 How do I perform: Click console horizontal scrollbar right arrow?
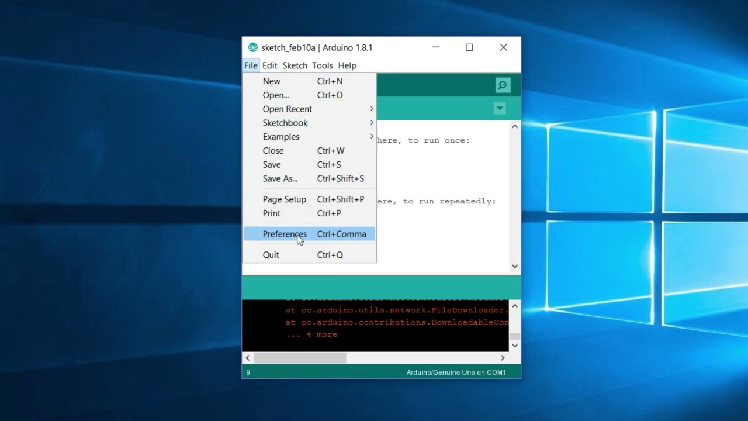(x=503, y=358)
